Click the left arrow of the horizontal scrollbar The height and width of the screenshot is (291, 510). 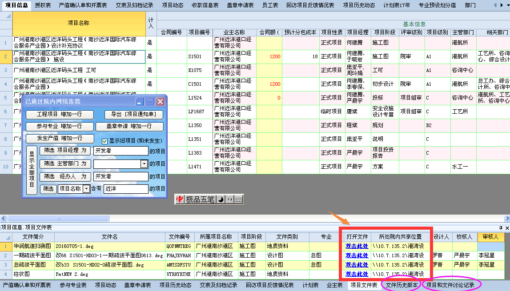click(3, 218)
